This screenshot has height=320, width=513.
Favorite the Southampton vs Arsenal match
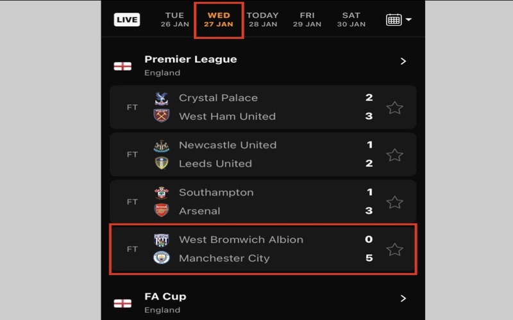[x=395, y=202]
